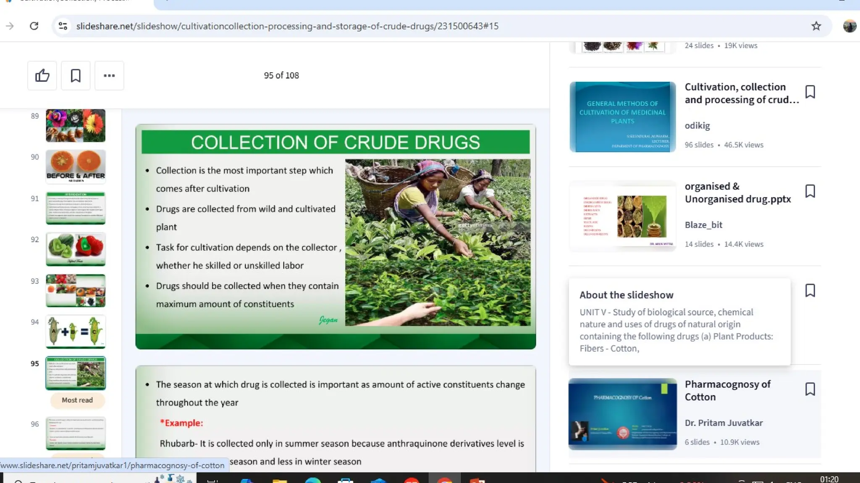Open 'organised & Unorganised drug.pptx' title link

tap(738, 192)
